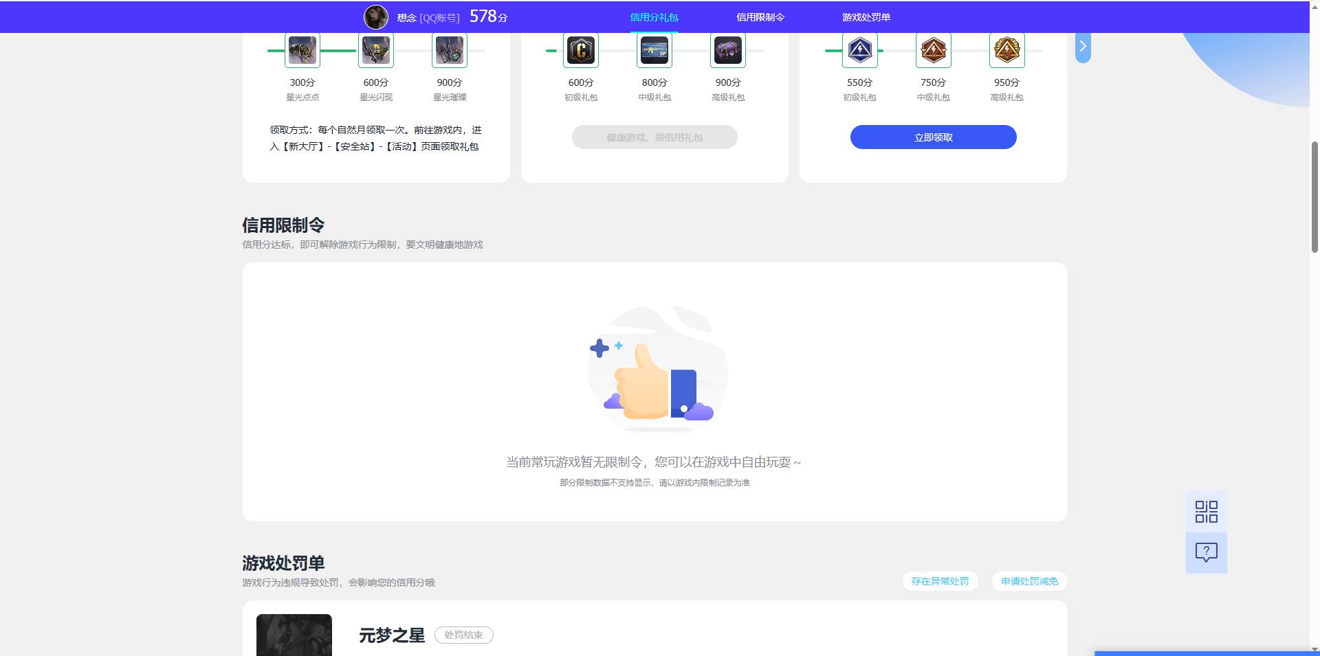The width and height of the screenshot is (1320, 656).
Task: Click the 信用限制令 section heading
Action: 283,225
